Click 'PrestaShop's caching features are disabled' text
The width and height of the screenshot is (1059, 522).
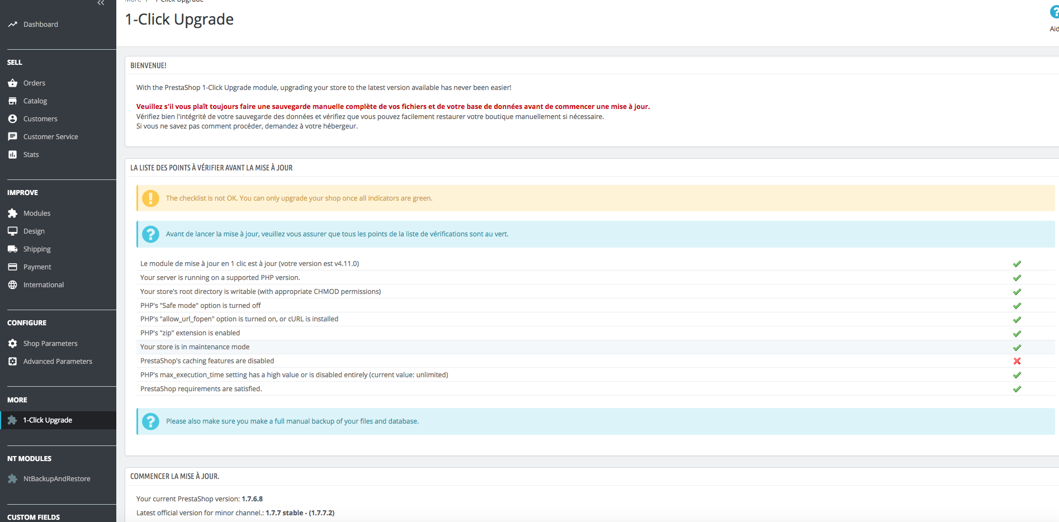click(207, 361)
